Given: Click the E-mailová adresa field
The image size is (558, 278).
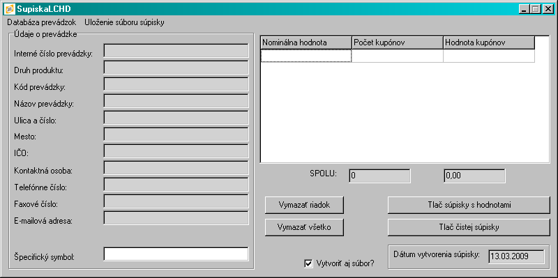Looking at the screenshot, I should click(x=176, y=218).
